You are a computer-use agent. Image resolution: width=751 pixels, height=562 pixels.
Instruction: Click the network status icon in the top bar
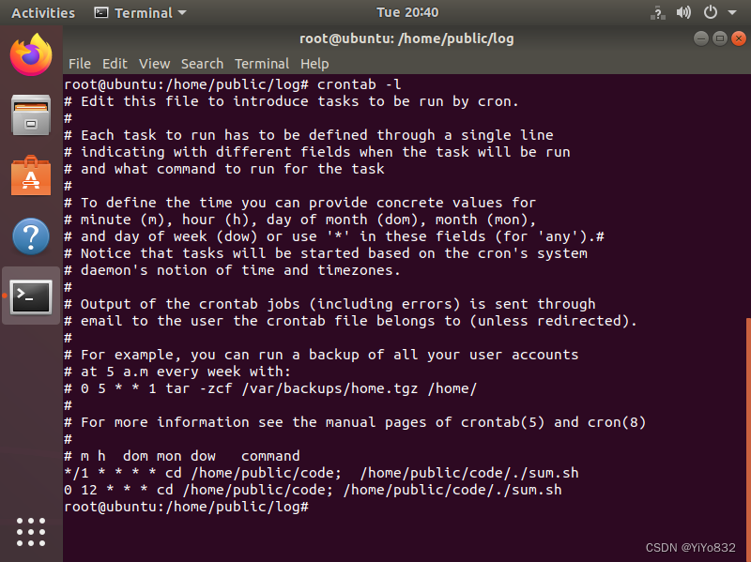tap(657, 12)
